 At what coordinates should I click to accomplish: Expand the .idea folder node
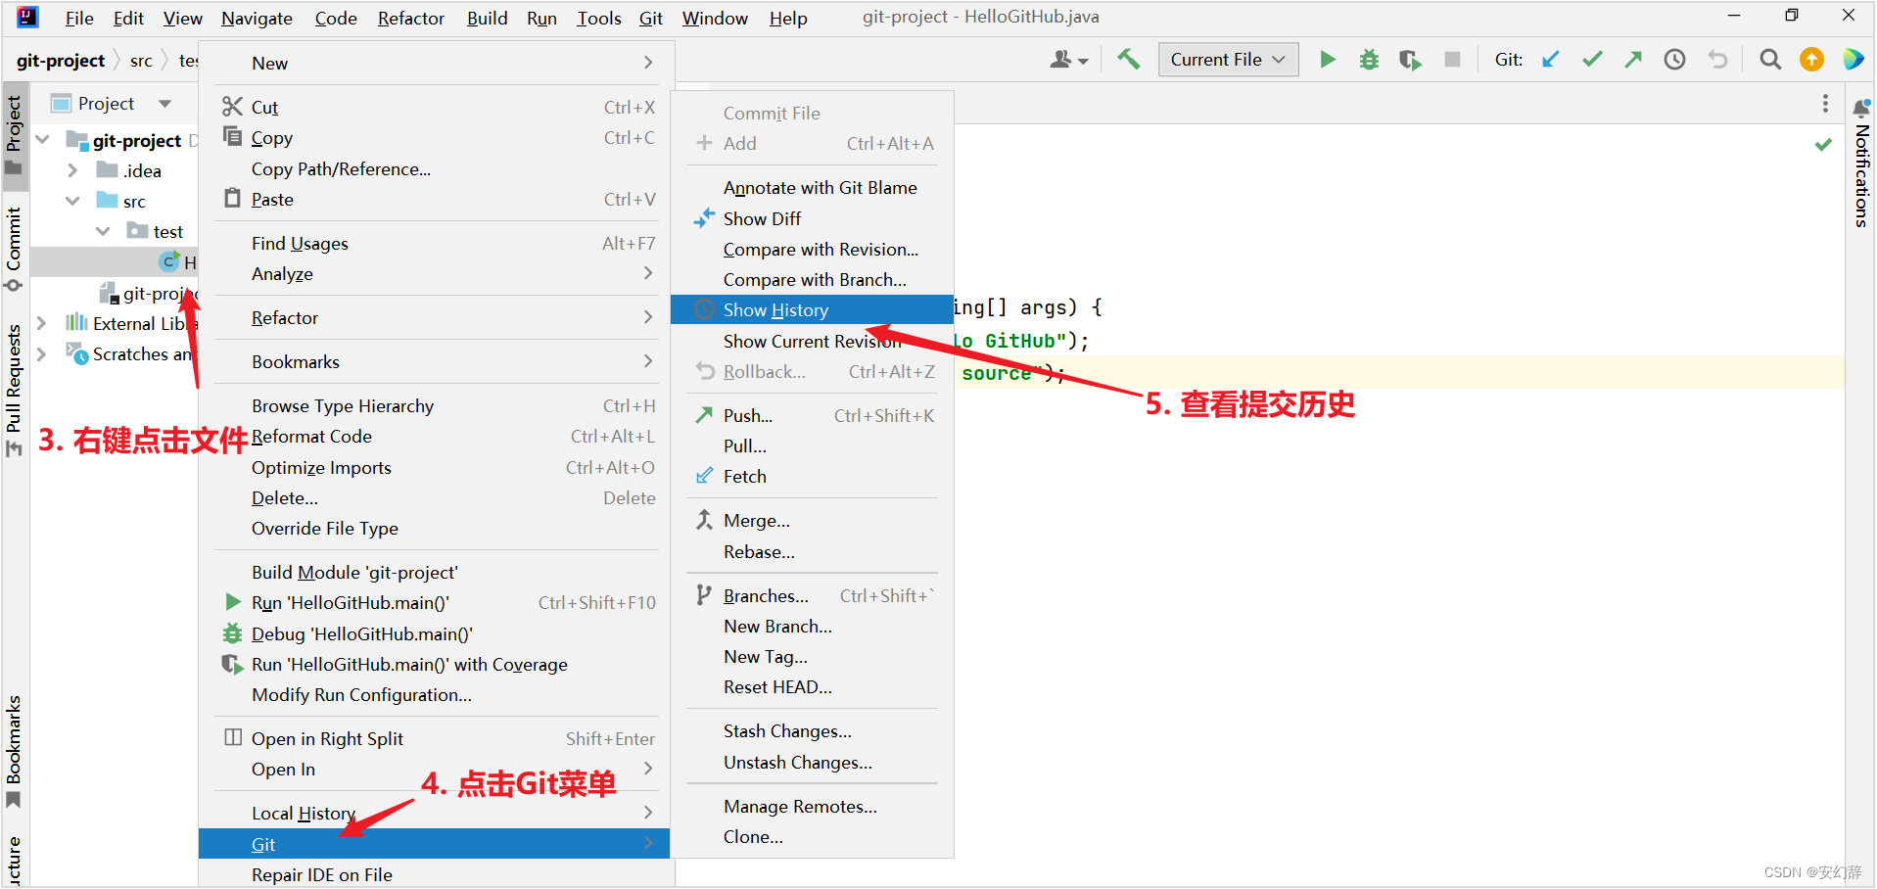coord(72,170)
